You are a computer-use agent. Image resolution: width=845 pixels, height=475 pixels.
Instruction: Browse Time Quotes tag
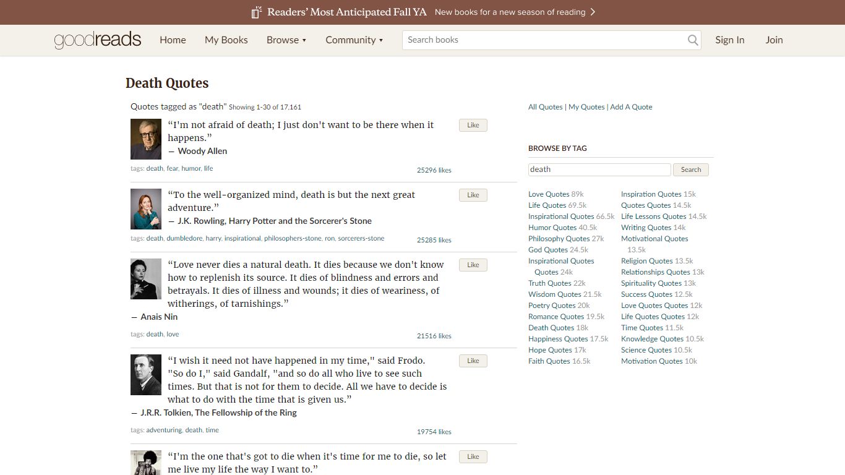coord(642,328)
